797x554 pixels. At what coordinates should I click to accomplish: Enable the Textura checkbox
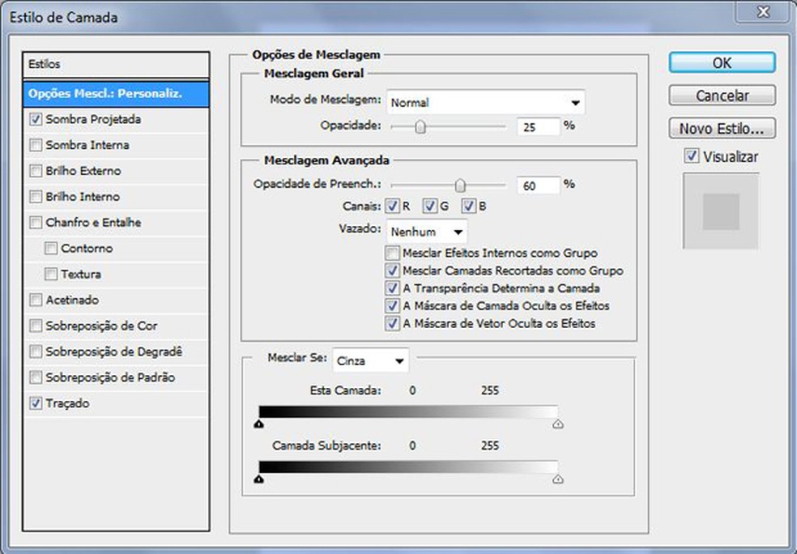[51, 275]
